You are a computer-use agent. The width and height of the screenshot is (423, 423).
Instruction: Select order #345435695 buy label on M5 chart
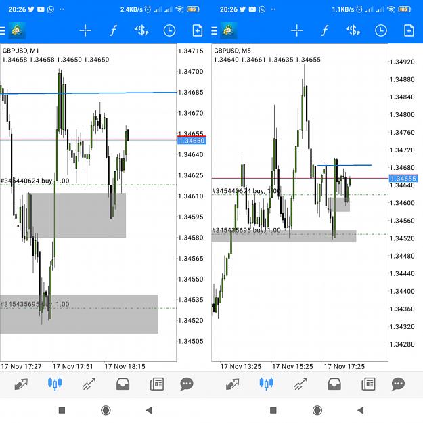point(246,230)
